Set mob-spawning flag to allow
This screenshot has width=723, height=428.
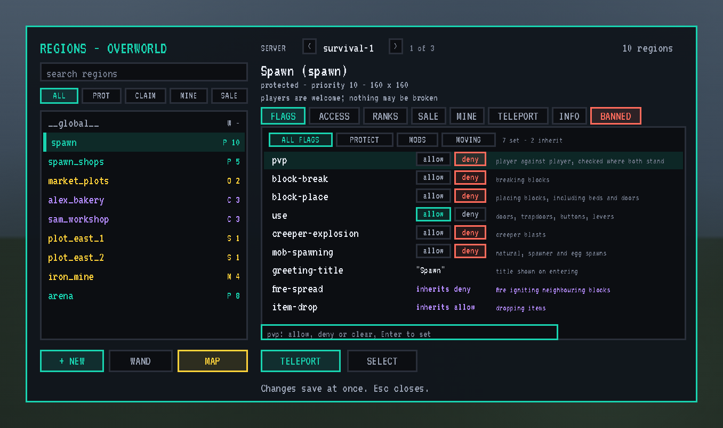click(x=433, y=251)
